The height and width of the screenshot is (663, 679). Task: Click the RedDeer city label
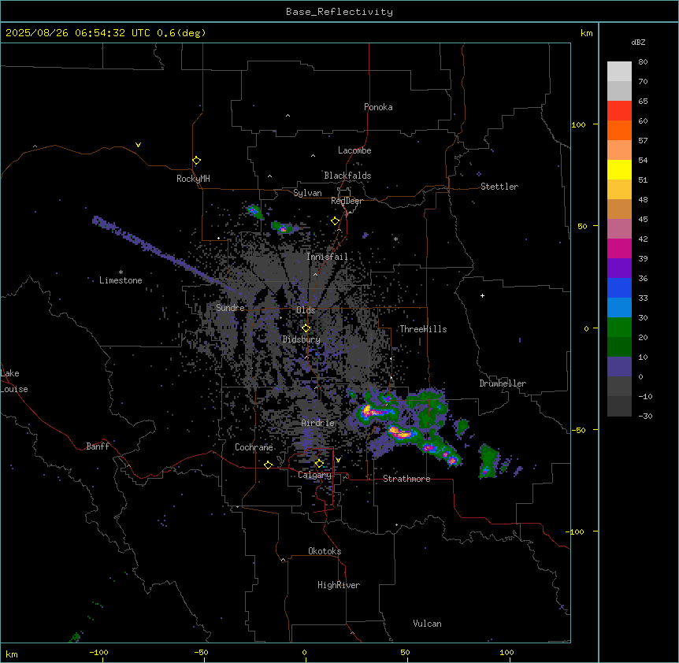point(347,201)
